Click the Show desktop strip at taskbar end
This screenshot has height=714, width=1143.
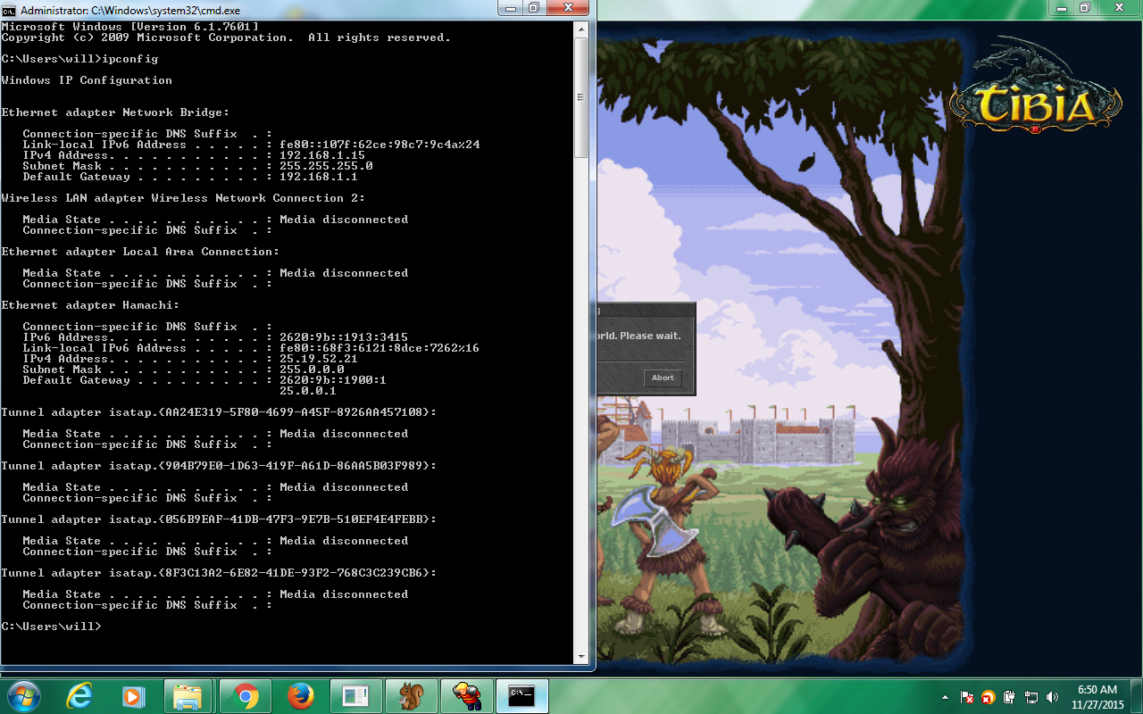[1136, 696]
